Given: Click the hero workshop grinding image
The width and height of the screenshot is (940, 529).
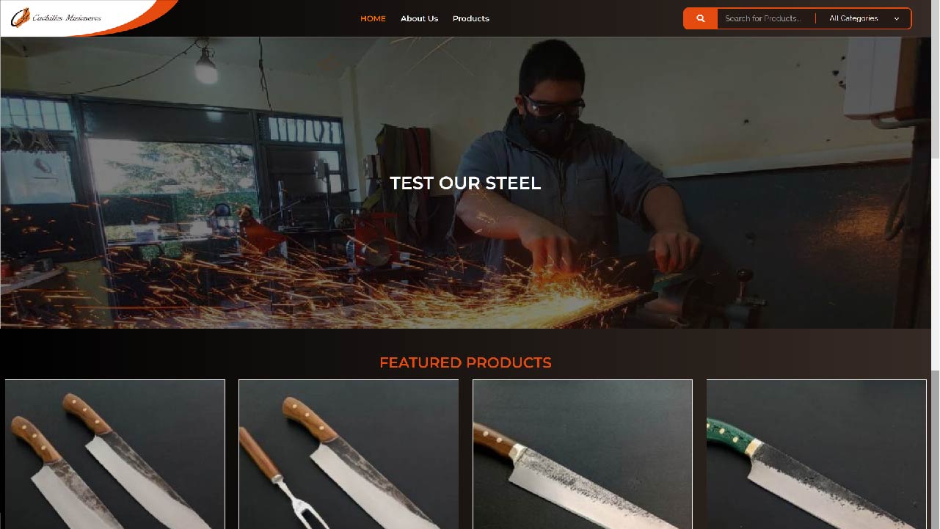Looking at the screenshot, I should pyautogui.click(x=465, y=183).
